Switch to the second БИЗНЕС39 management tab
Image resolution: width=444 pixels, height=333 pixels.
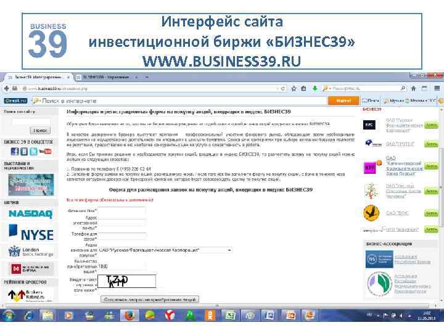pos(106,77)
